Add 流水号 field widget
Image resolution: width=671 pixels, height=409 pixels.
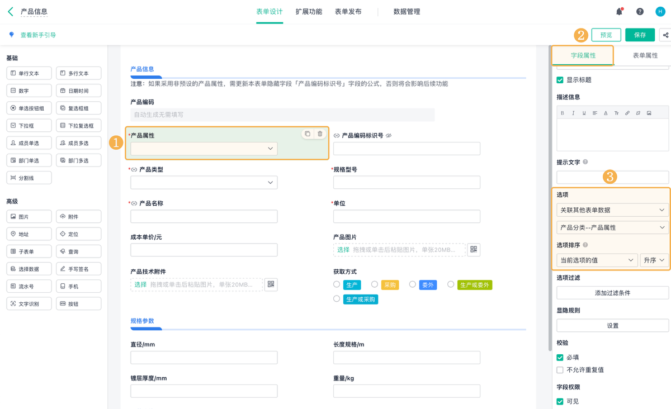29,286
